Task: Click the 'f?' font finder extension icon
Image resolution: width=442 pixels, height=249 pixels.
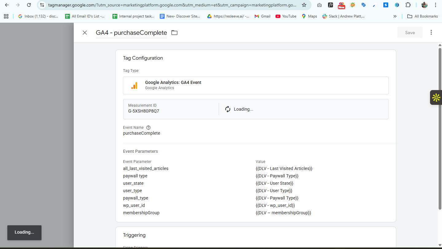Action: 331,5
